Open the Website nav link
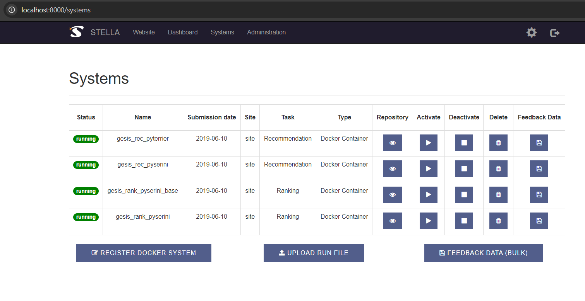Screen dimensions: 585x301 [x=144, y=32]
